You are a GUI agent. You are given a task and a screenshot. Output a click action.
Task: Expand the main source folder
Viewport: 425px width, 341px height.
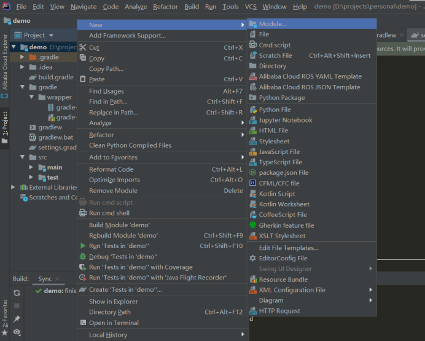tap(31, 167)
